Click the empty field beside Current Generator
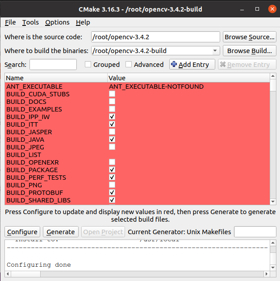 click(255, 232)
